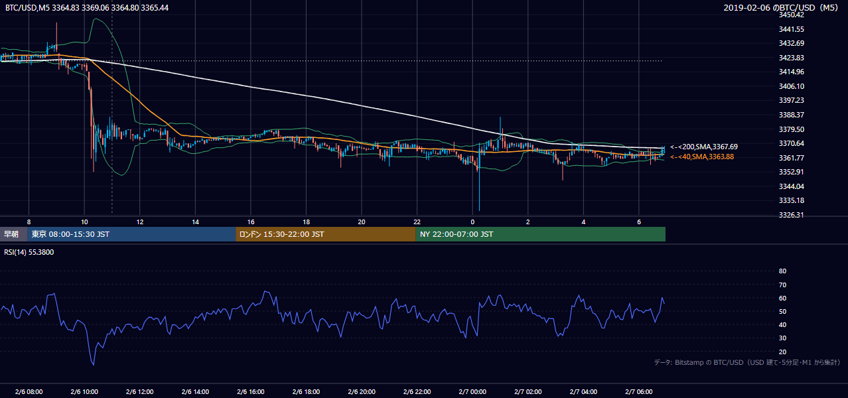Click the Bitstamp data source note
Viewport: 848px width, 398px height.
747,362
